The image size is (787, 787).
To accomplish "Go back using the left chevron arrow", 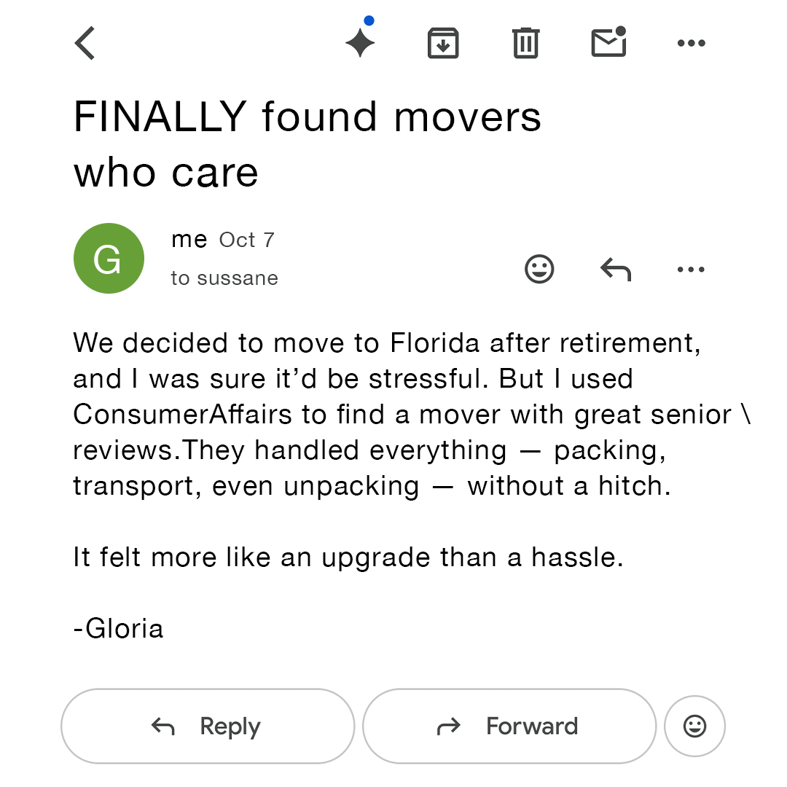I will (85, 43).
